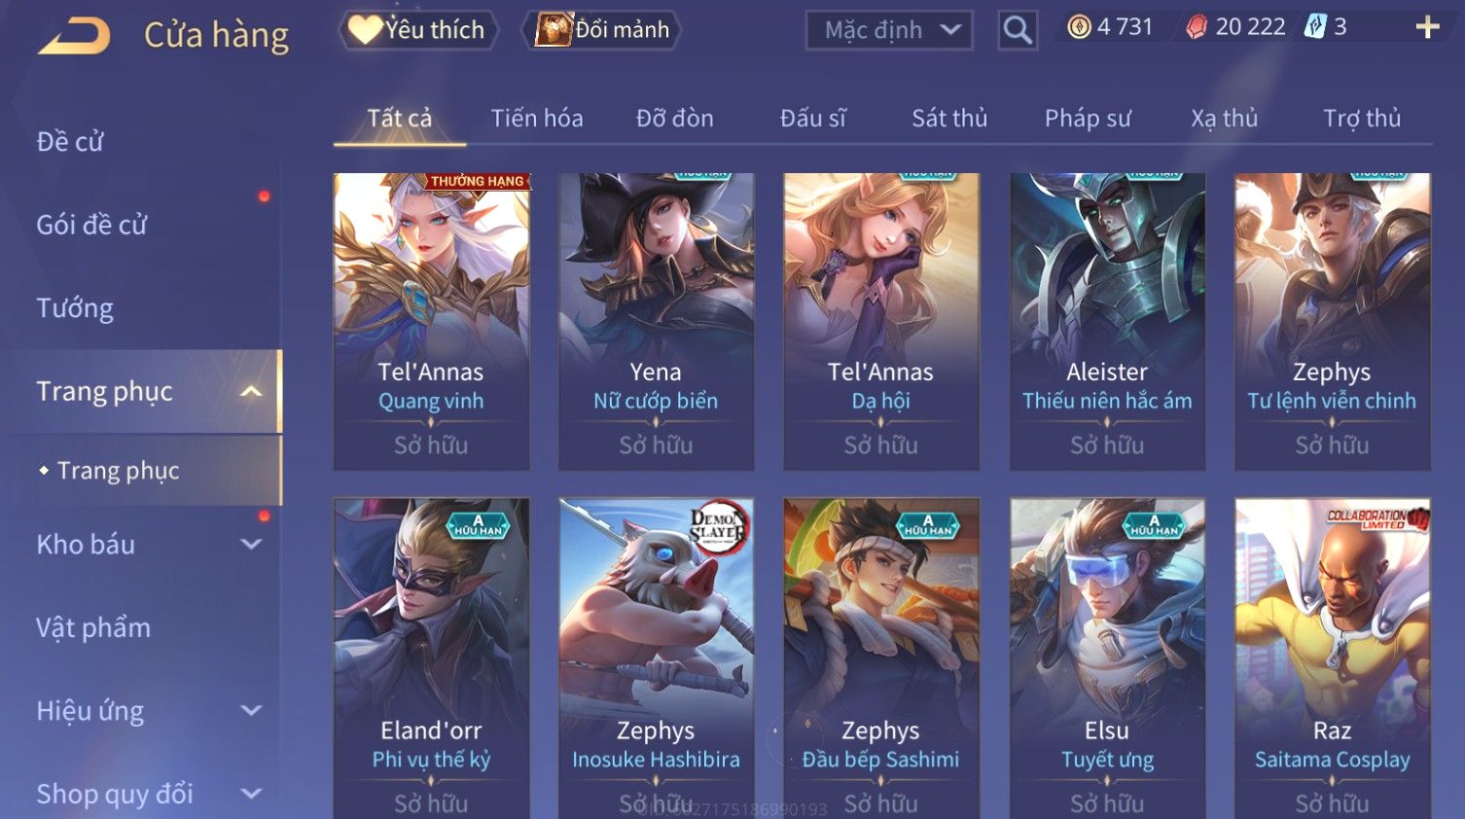Open Gói đề cử in sidebar
The height and width of the screenshot is (819, 1465).
click(91, 225)
